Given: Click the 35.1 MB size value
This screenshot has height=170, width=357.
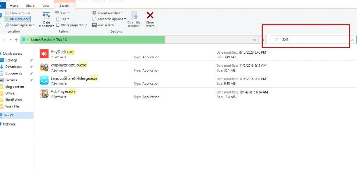Looking at the screenshot, I should (230, 70).
